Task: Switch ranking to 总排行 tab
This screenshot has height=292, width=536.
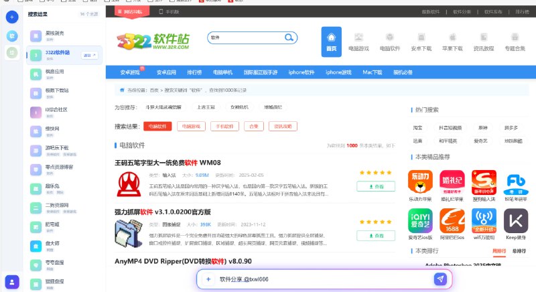Action: click(x=519, y=251)
